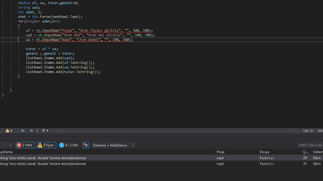This screenshot has height=181, width=323.
Task: Select the error row for line 31
Action: (161, 164)
